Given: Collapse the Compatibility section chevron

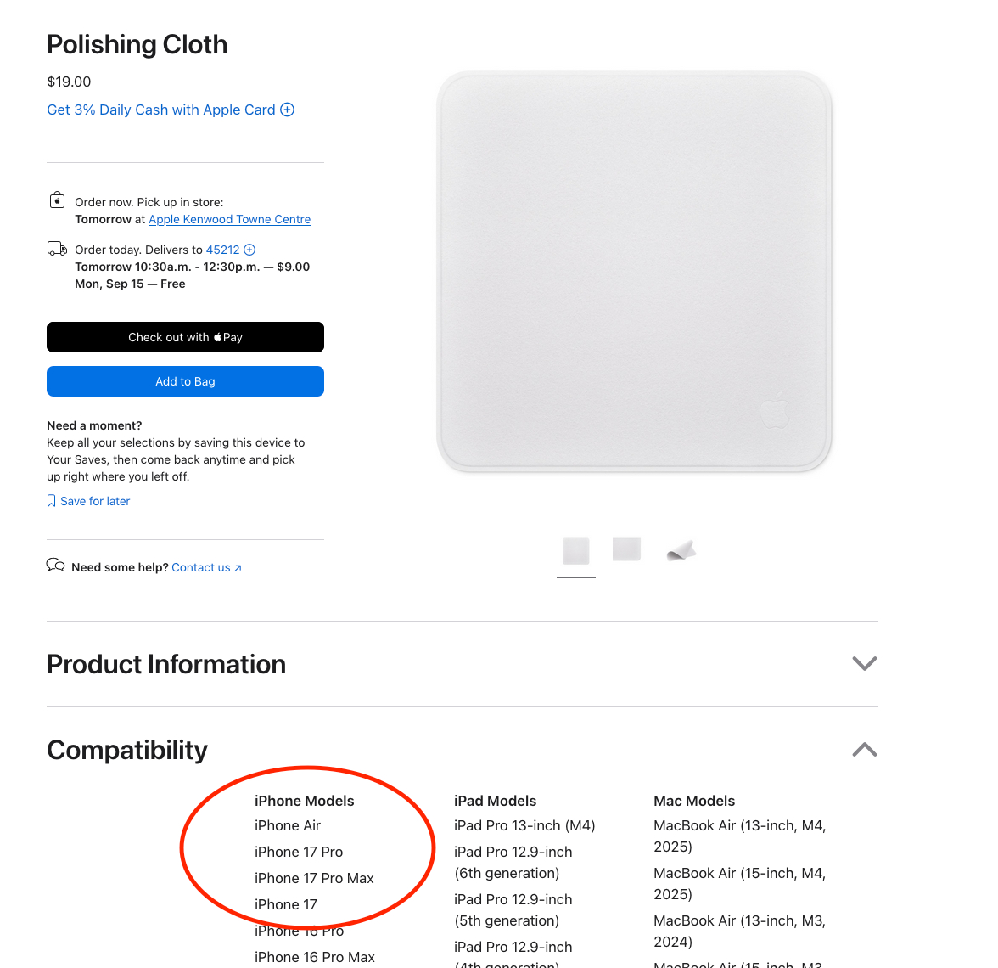Looking at the screenshot, I should (x=864, y=750).
